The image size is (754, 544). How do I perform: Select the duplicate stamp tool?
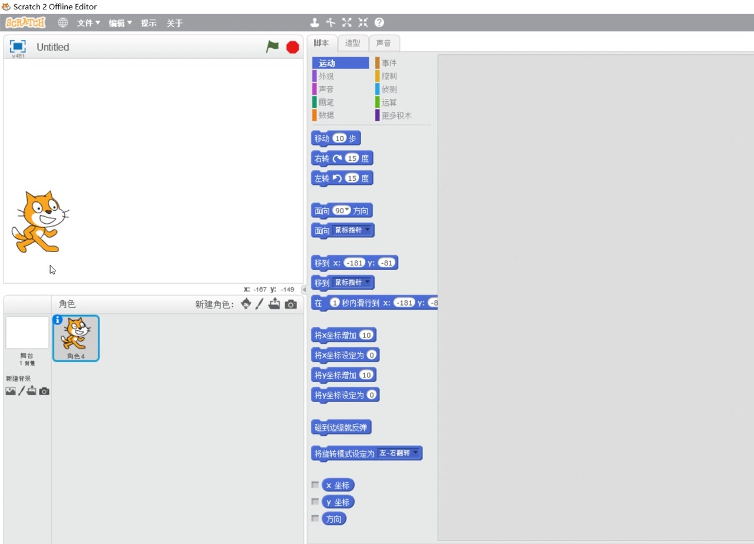[x=315, y=22]
